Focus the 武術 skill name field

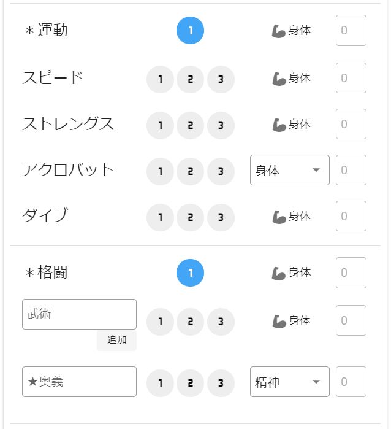(x=79, y=314)
